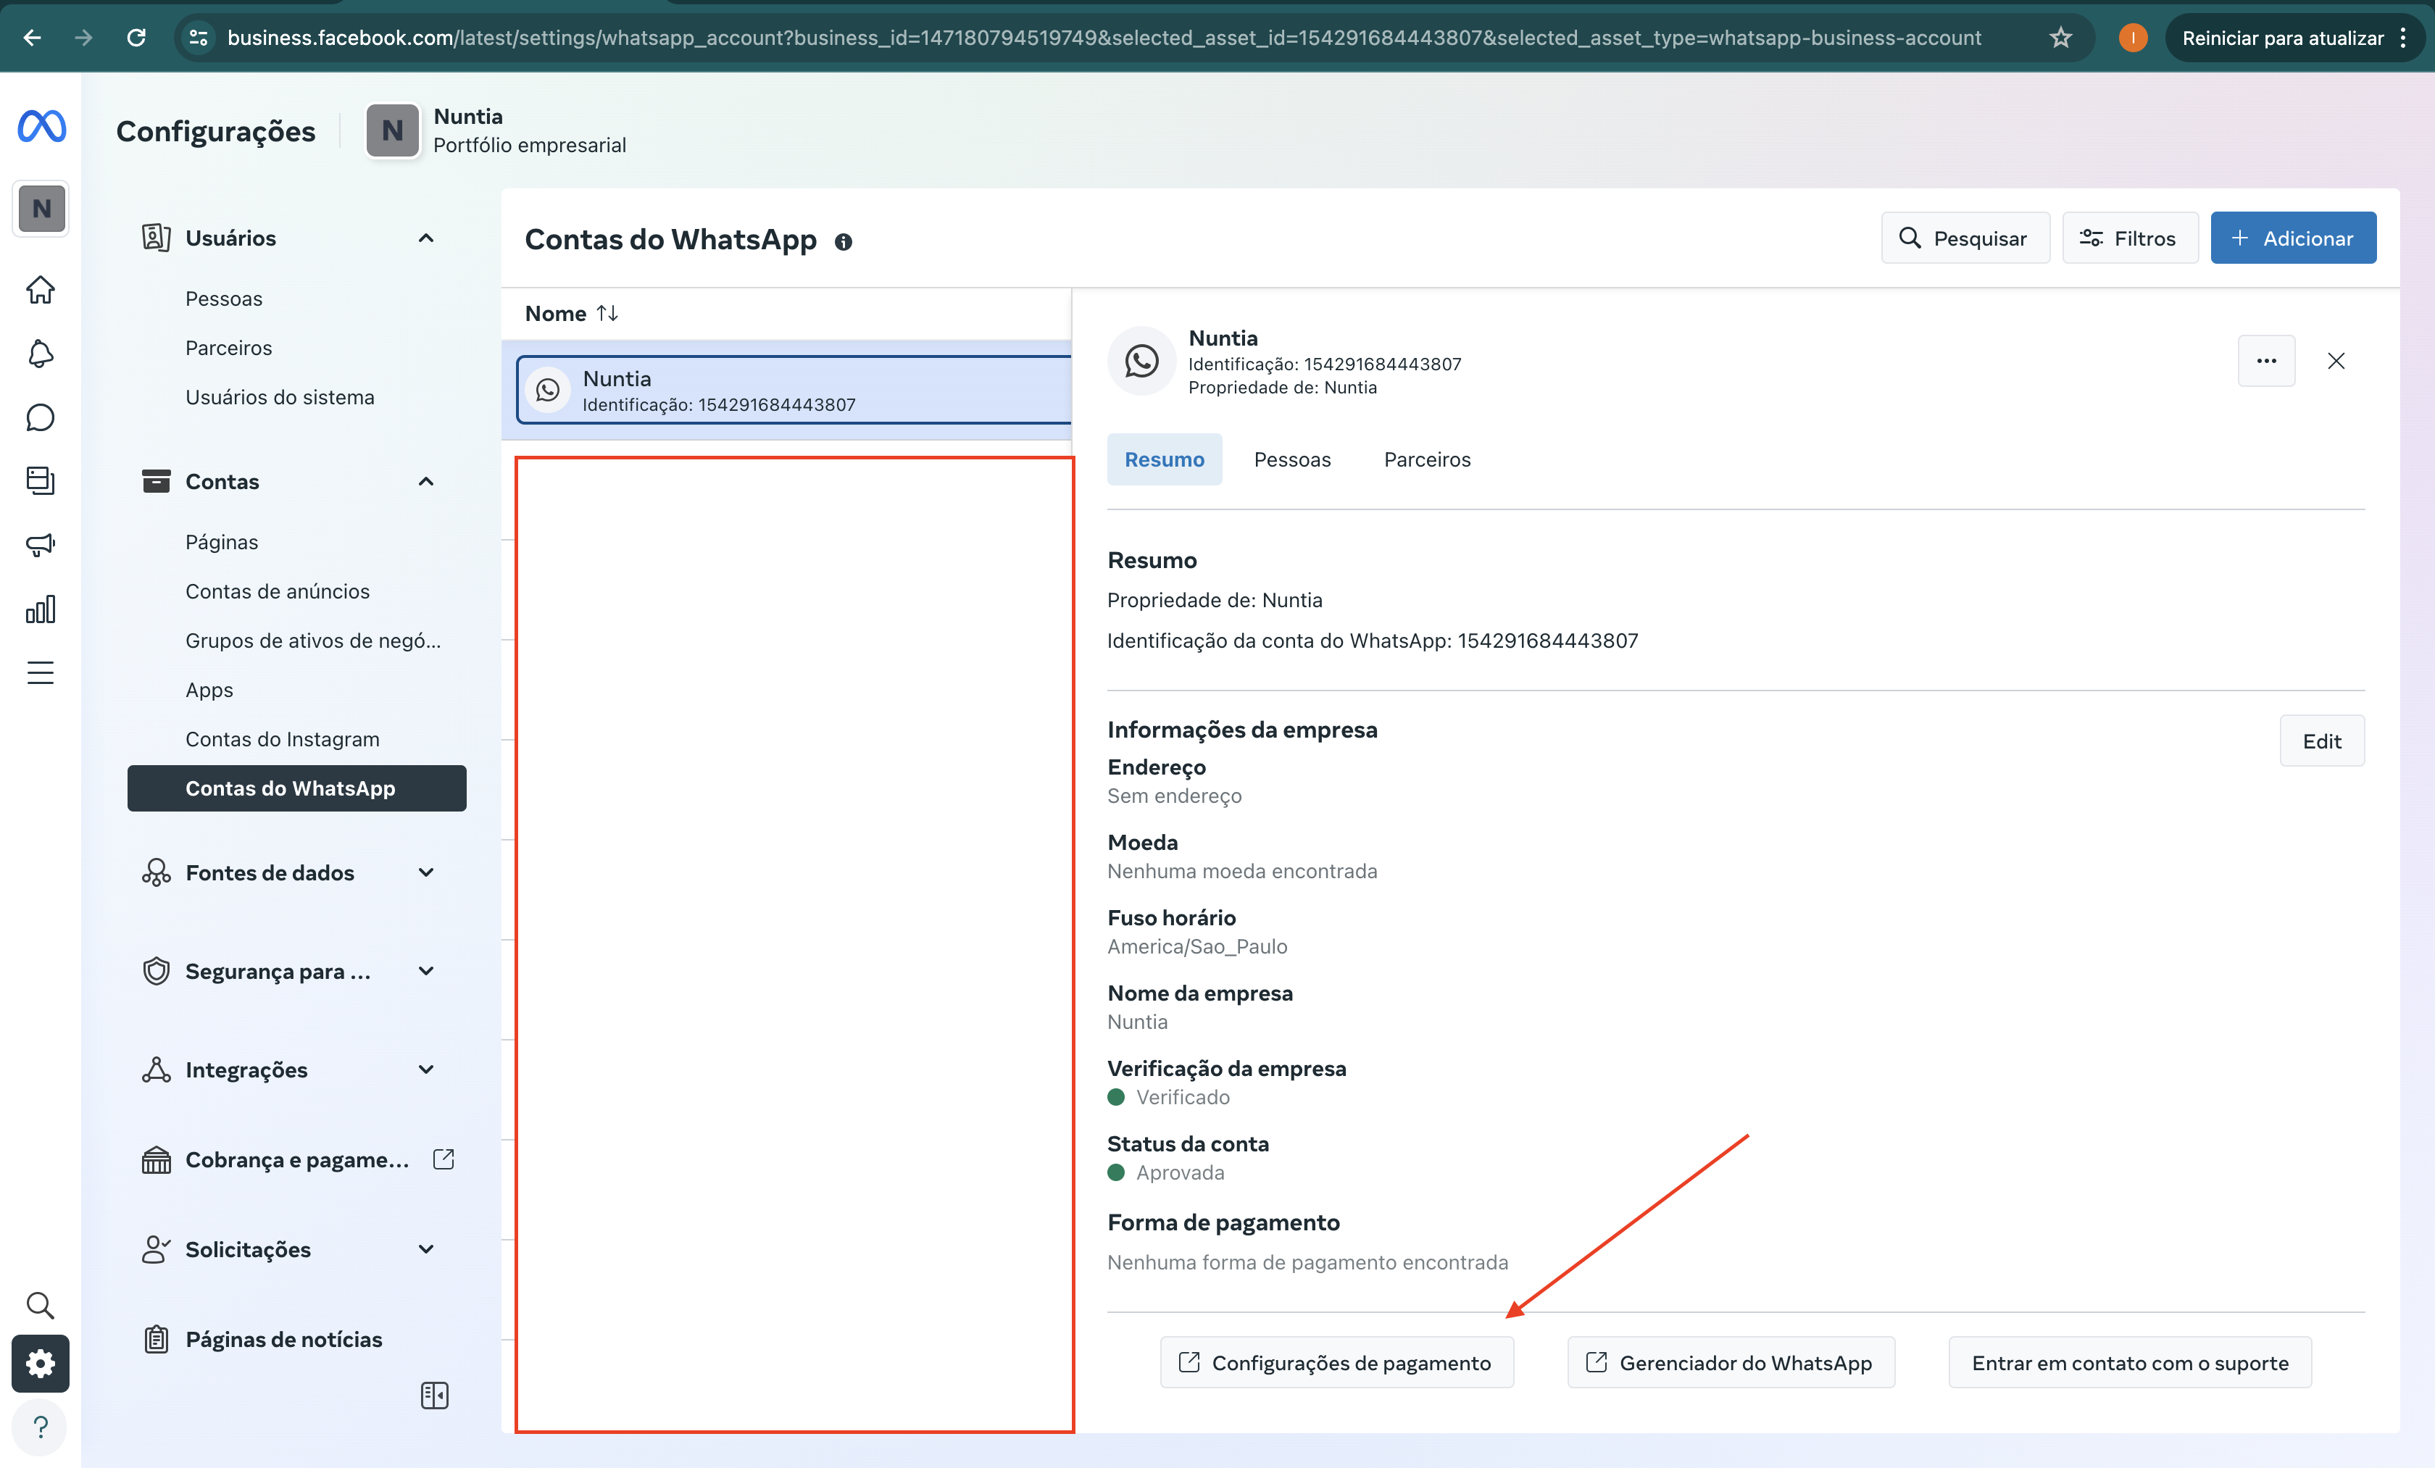The image size is (2435, 1468).
Task: Open Contas de anúncios
Action: pos(278,591)
